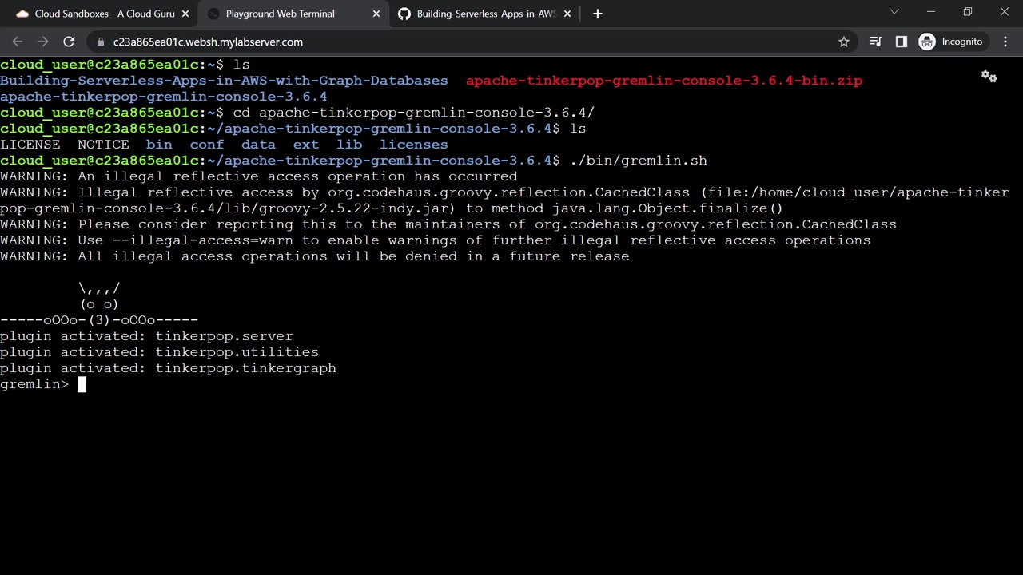Viewport: 1023px width, 575px height.
Task: Select the Playground Web Terminal tab
Action: 280,14
